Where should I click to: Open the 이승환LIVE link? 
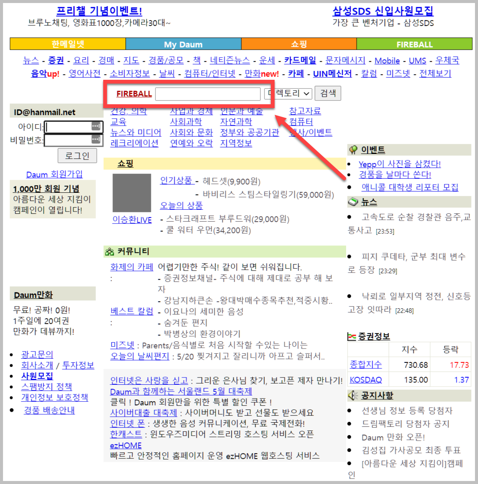[132, 220]
